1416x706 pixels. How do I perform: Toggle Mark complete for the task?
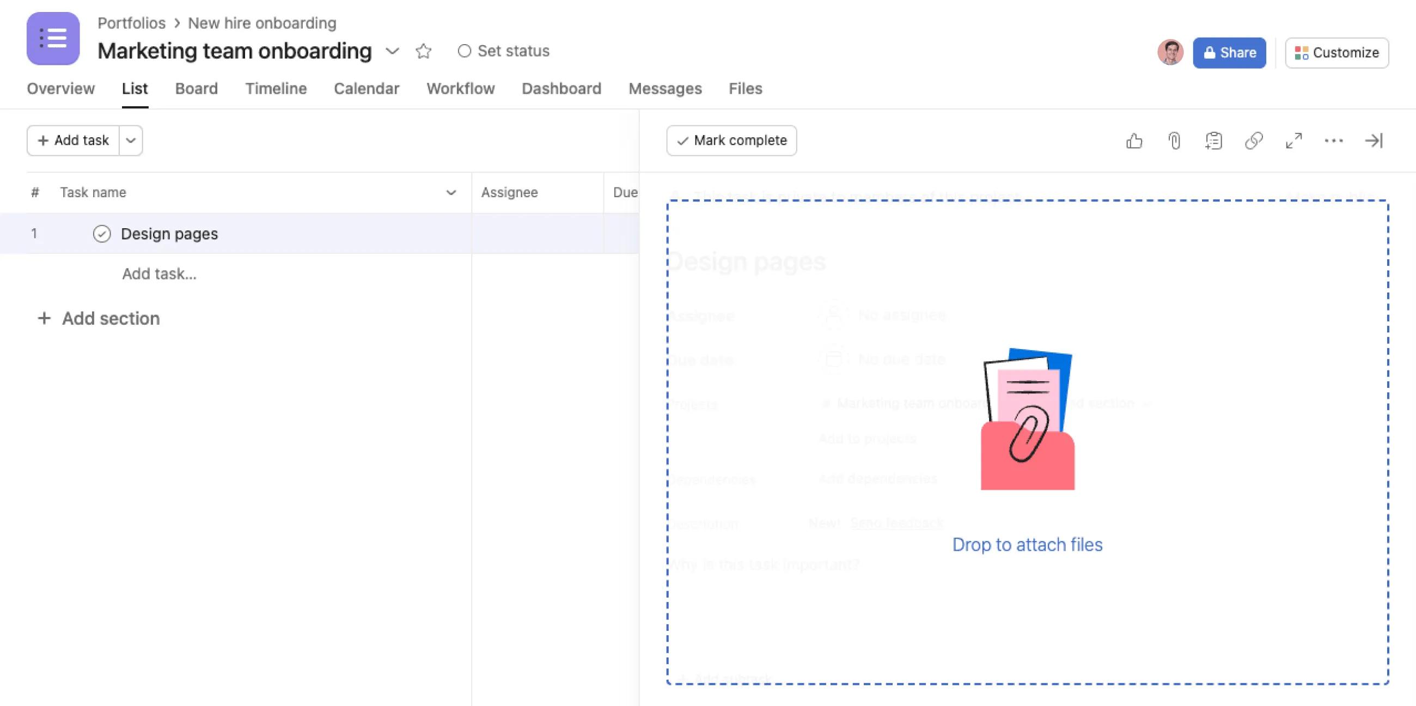[x=731, y=140]
